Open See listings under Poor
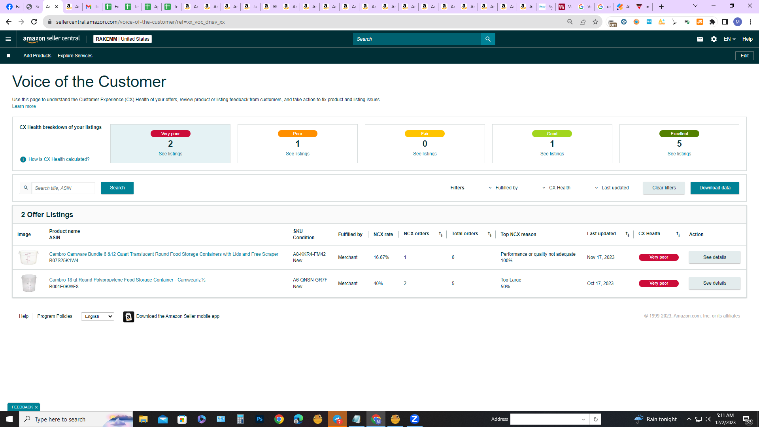This screenshot has height=427, width=759. click(x=298, y=154)
